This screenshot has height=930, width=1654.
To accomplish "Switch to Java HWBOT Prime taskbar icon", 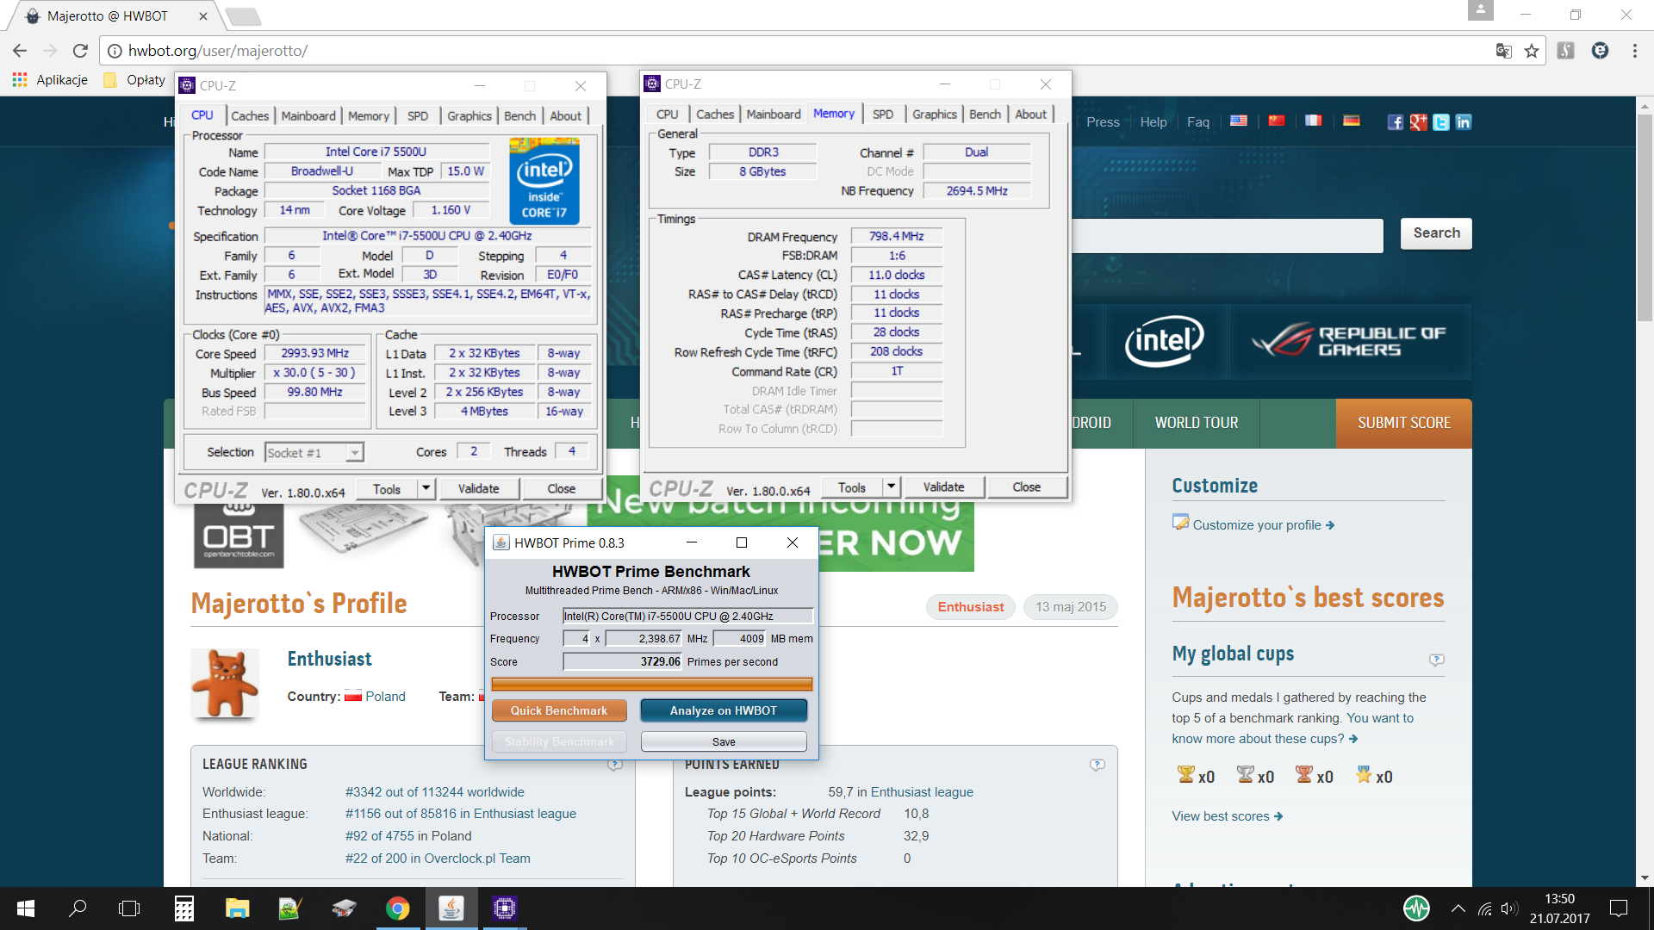I will point(451,908).
